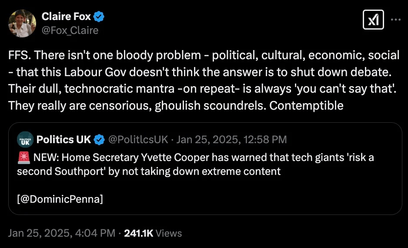Open the Politics UK account name

click(x=64, y=139)
